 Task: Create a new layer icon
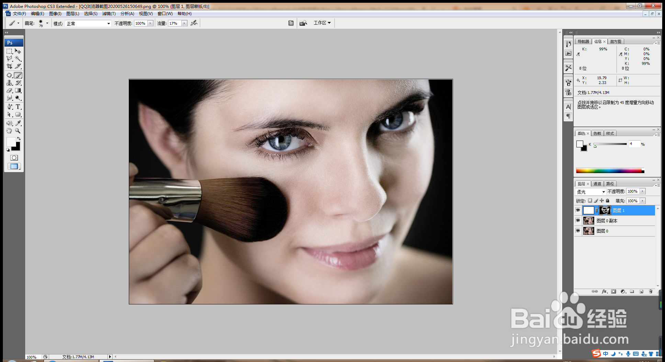coord(641,291)
